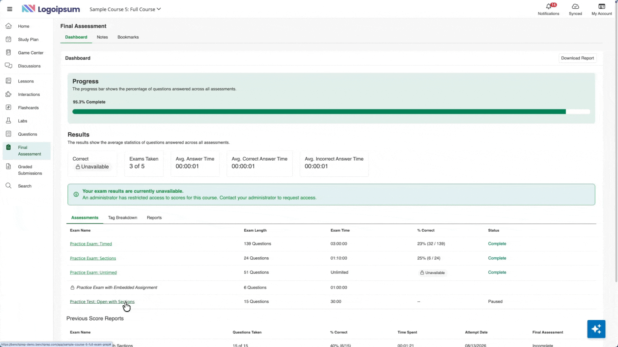This screenshot has height=347, width=618.
Task: Open Practice Exam: Sections link
Action: tap(93, 258)
